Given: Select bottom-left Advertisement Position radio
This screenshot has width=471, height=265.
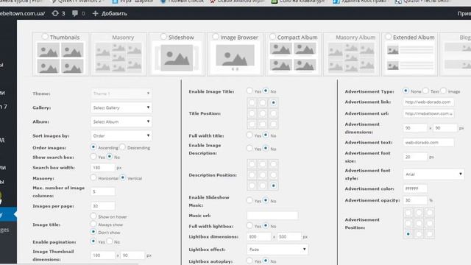Looking at the screenshot, I should click(x=408, y=234).
